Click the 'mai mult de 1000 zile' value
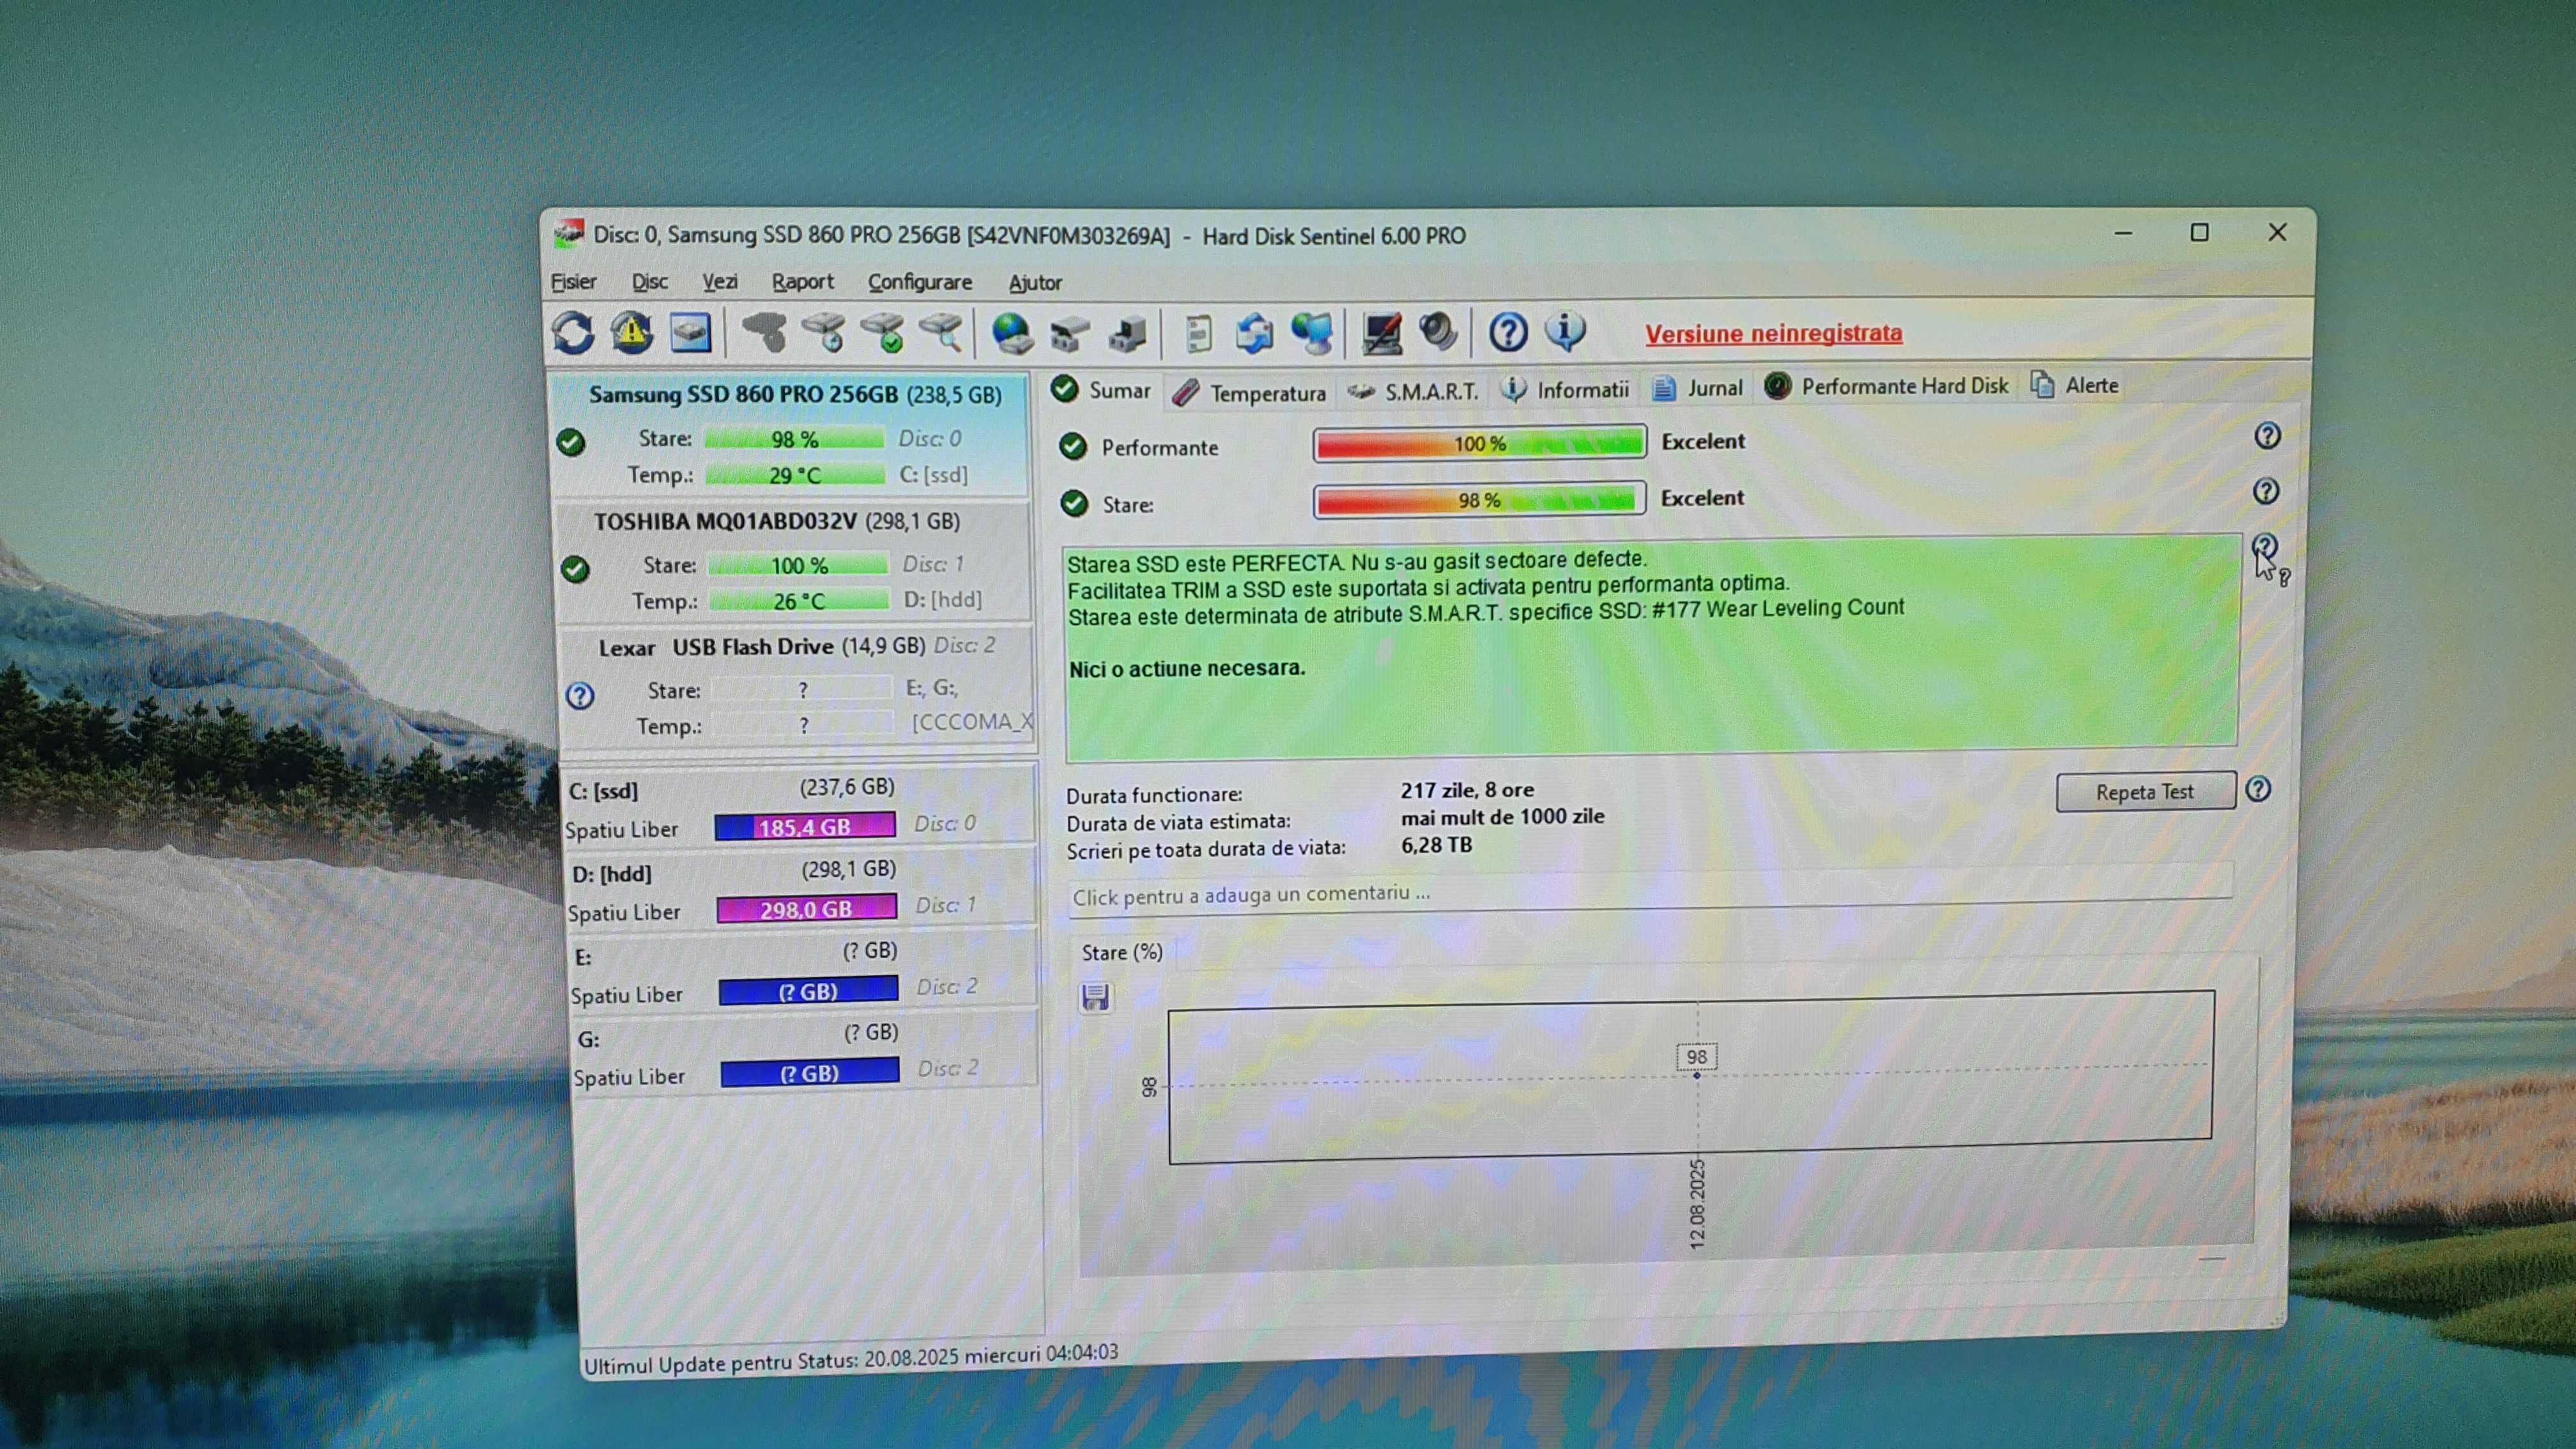2576x1449 pixels. pos(1502,817)
